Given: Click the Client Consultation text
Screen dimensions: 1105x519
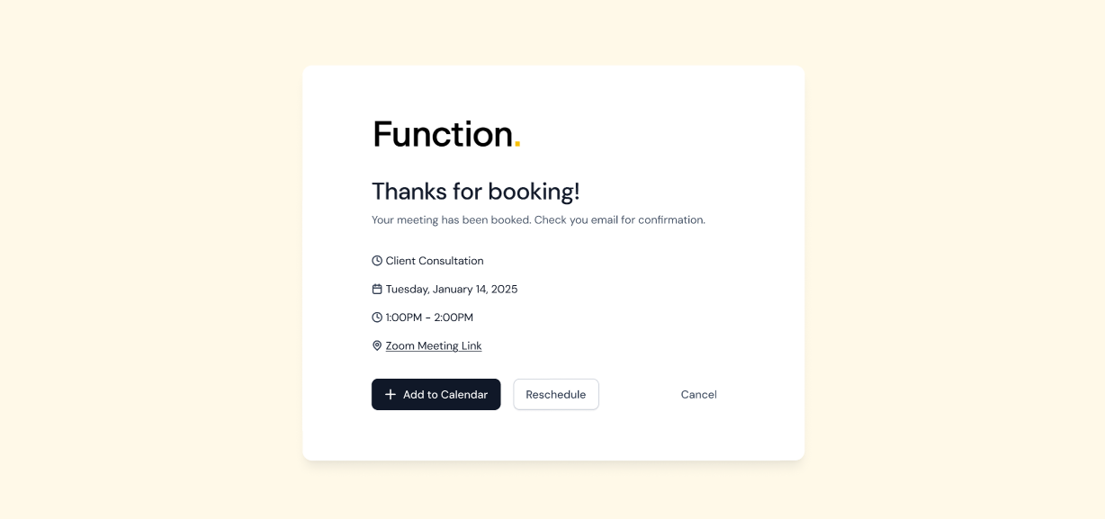Looking at the screenshot, I should click(435, 261).
